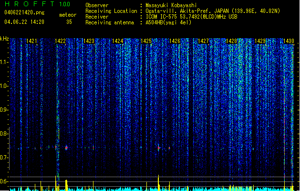Click the bright red meteor echo after 1422

[66, 148]
